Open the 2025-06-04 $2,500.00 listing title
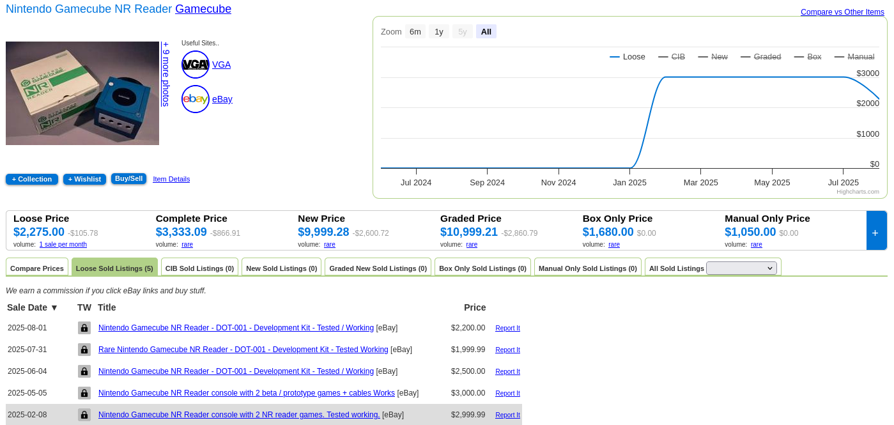 (x=236, y=371)
